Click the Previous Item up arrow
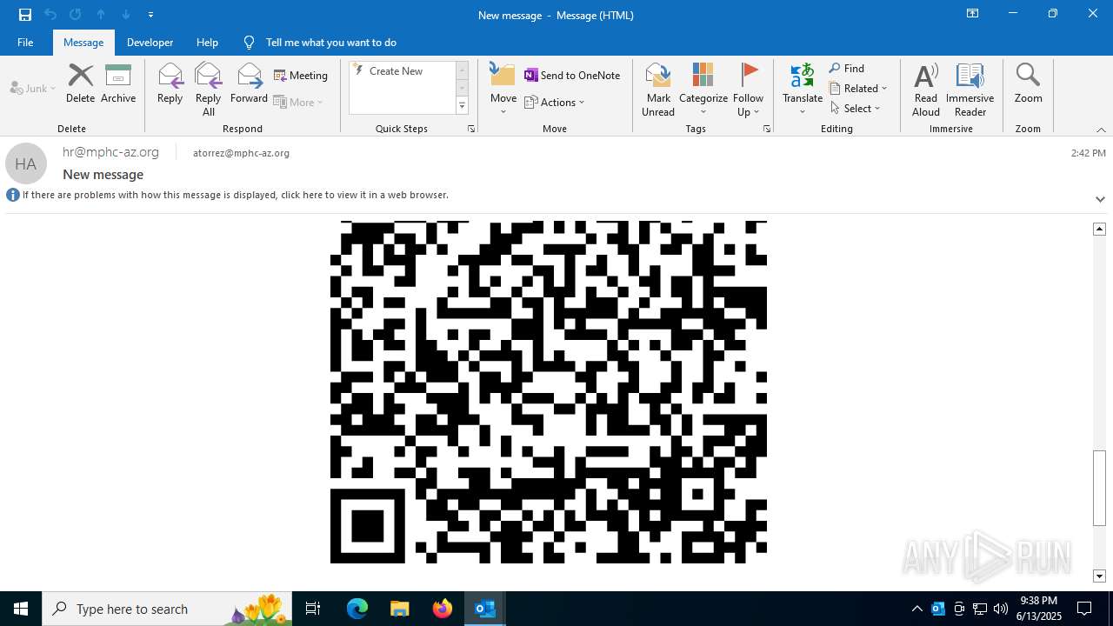The height and width of the screenshot is (626, 1113). pyautogui.click(x=101, y=15)
